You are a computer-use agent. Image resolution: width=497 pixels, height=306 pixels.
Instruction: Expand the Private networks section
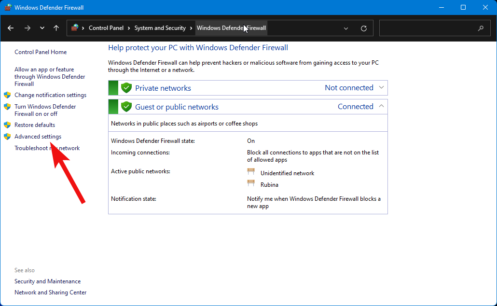coord(381,87)
